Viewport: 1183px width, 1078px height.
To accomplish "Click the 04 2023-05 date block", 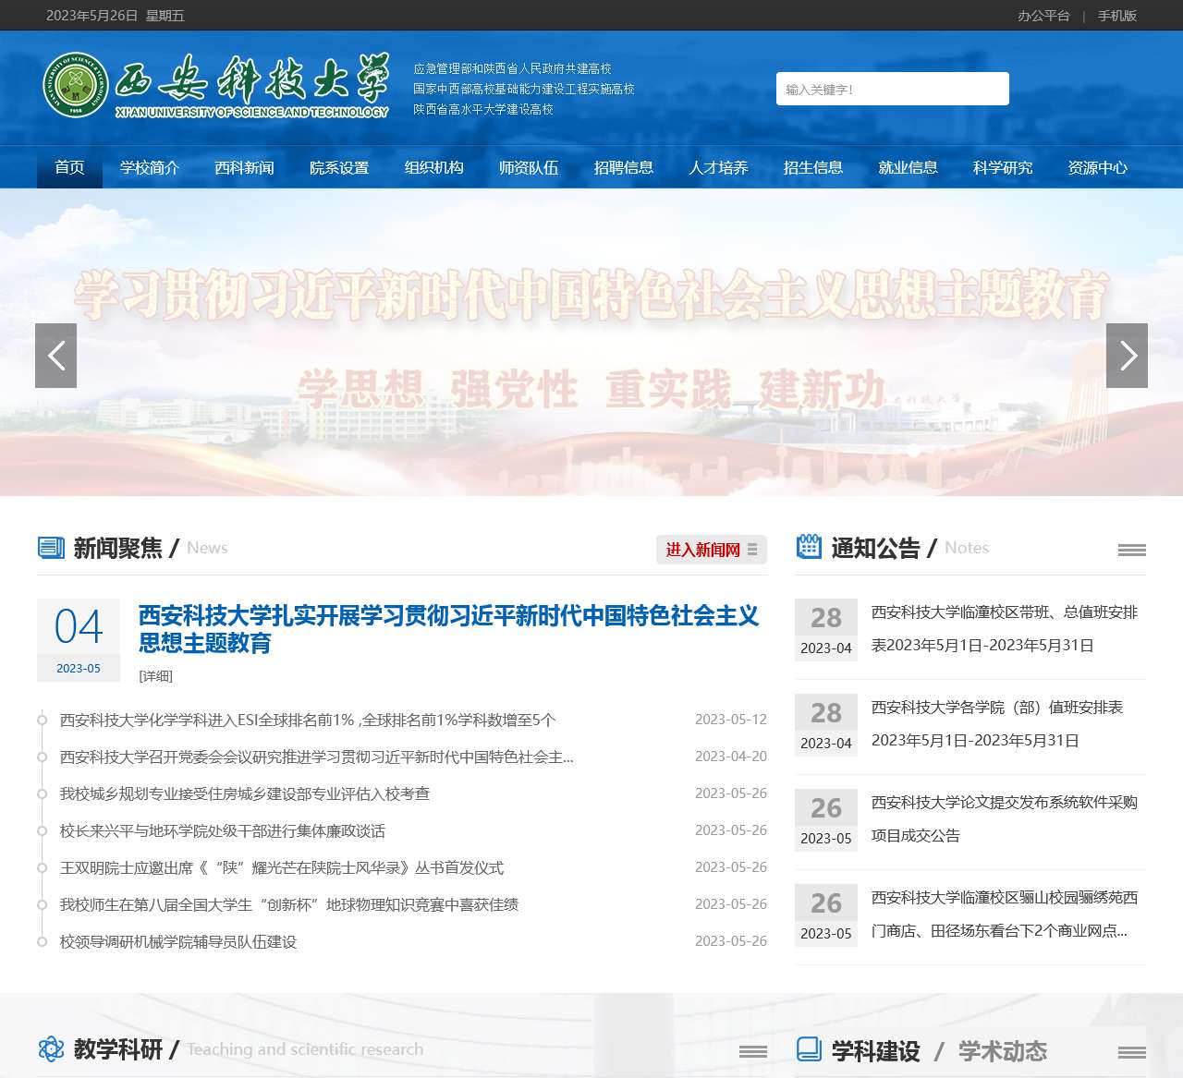I will pos(79,640).
